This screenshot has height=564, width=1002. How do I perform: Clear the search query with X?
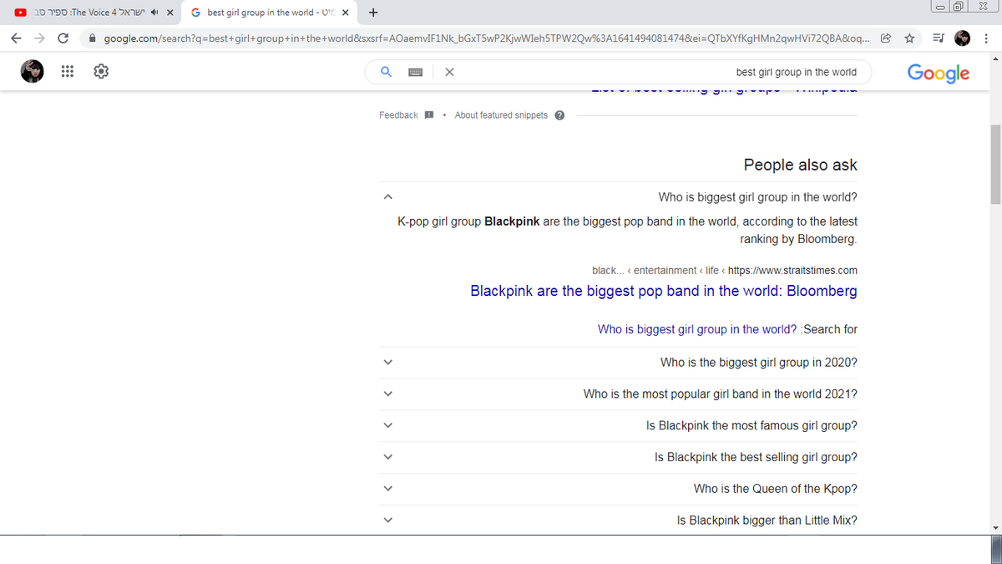[449, 73]
